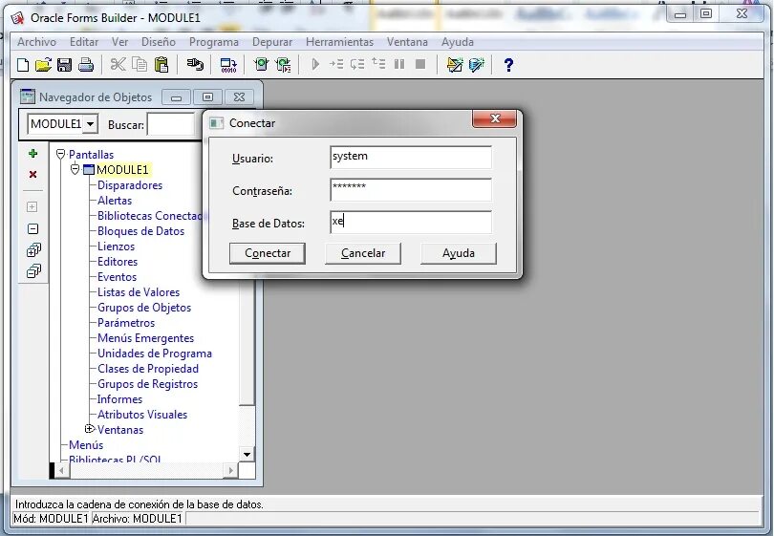Open the Ver menu
This screenshot has height=536, width=774.
coord(120,42)
